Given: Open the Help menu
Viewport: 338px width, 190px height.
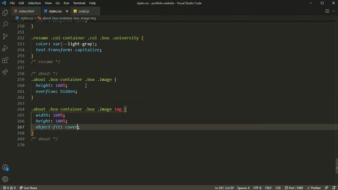Looking at the screenshot, I should (92, 3).
